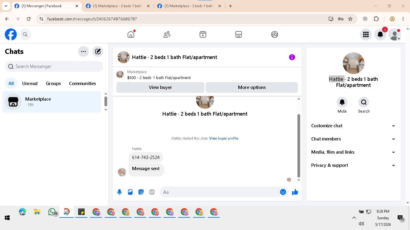
Task: Expand the Customize chat section
Action: (353, 126)
